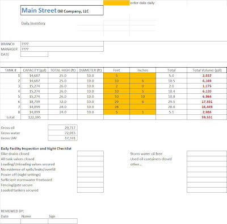
Task: Check the Fencing/gate secure box
Action: (x=90, y=185)
